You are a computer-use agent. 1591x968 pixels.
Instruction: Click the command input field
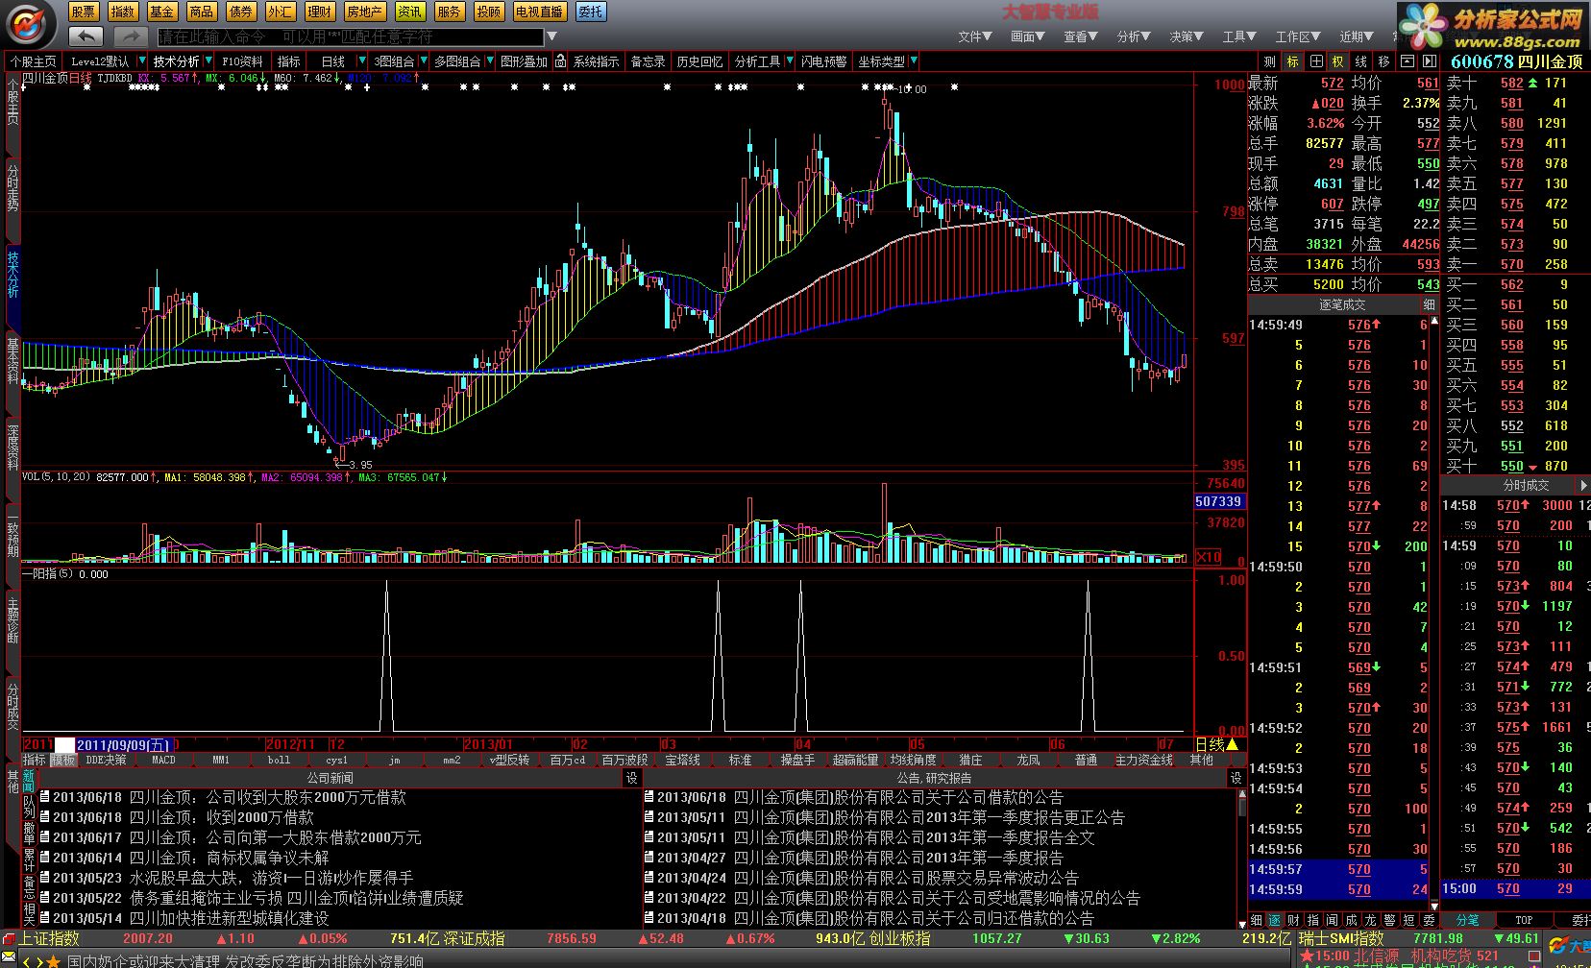point(351,36)
